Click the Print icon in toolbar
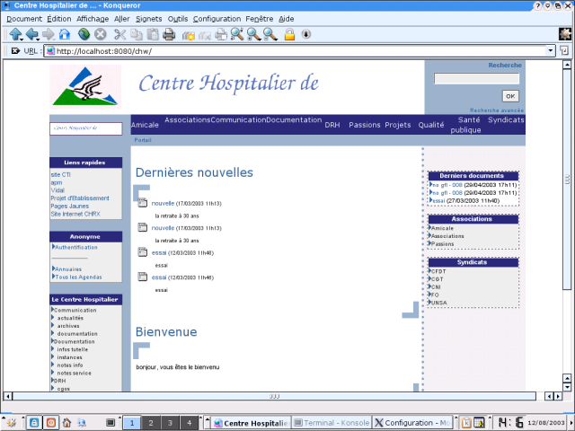Viewport: 575px width, 431px height. pos(169,34)
